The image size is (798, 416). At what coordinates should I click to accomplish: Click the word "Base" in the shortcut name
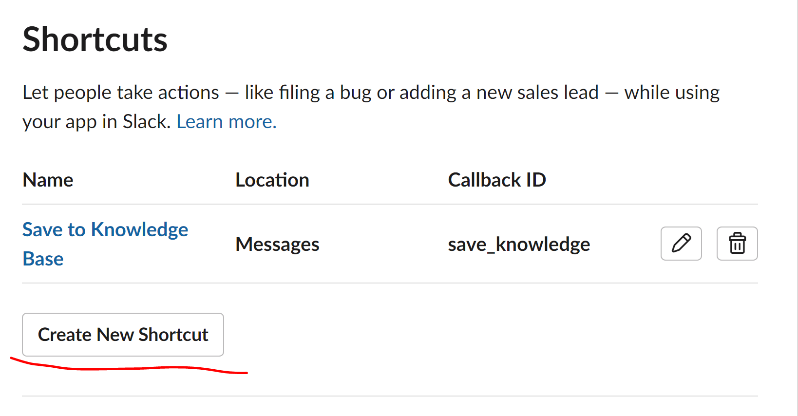click(43, 259)
